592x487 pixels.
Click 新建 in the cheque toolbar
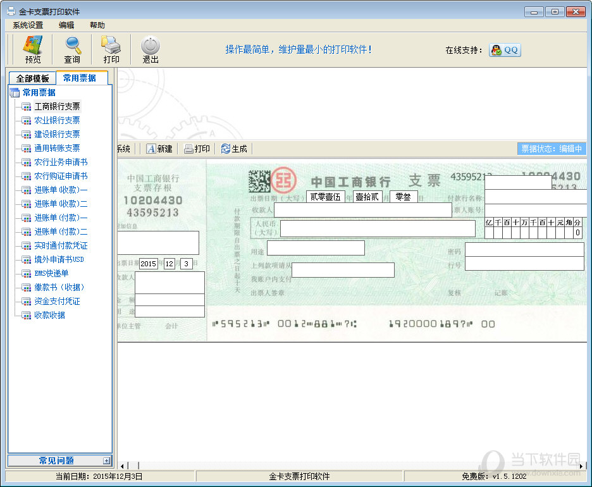point(159,149)
